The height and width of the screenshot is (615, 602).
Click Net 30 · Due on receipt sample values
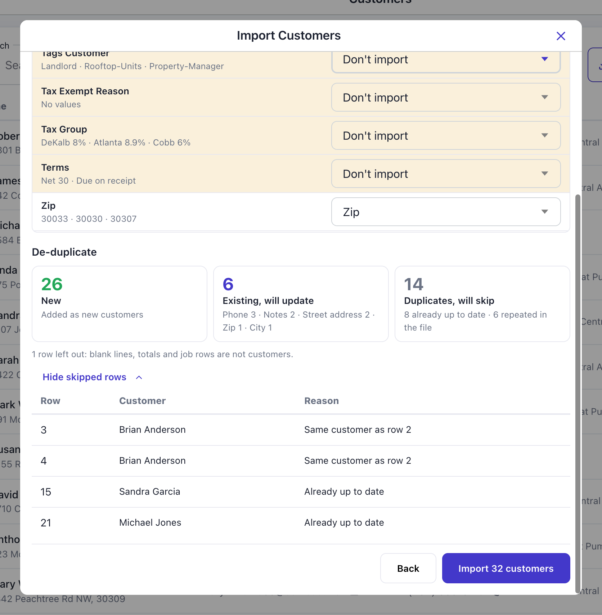[x=88, y=181]
